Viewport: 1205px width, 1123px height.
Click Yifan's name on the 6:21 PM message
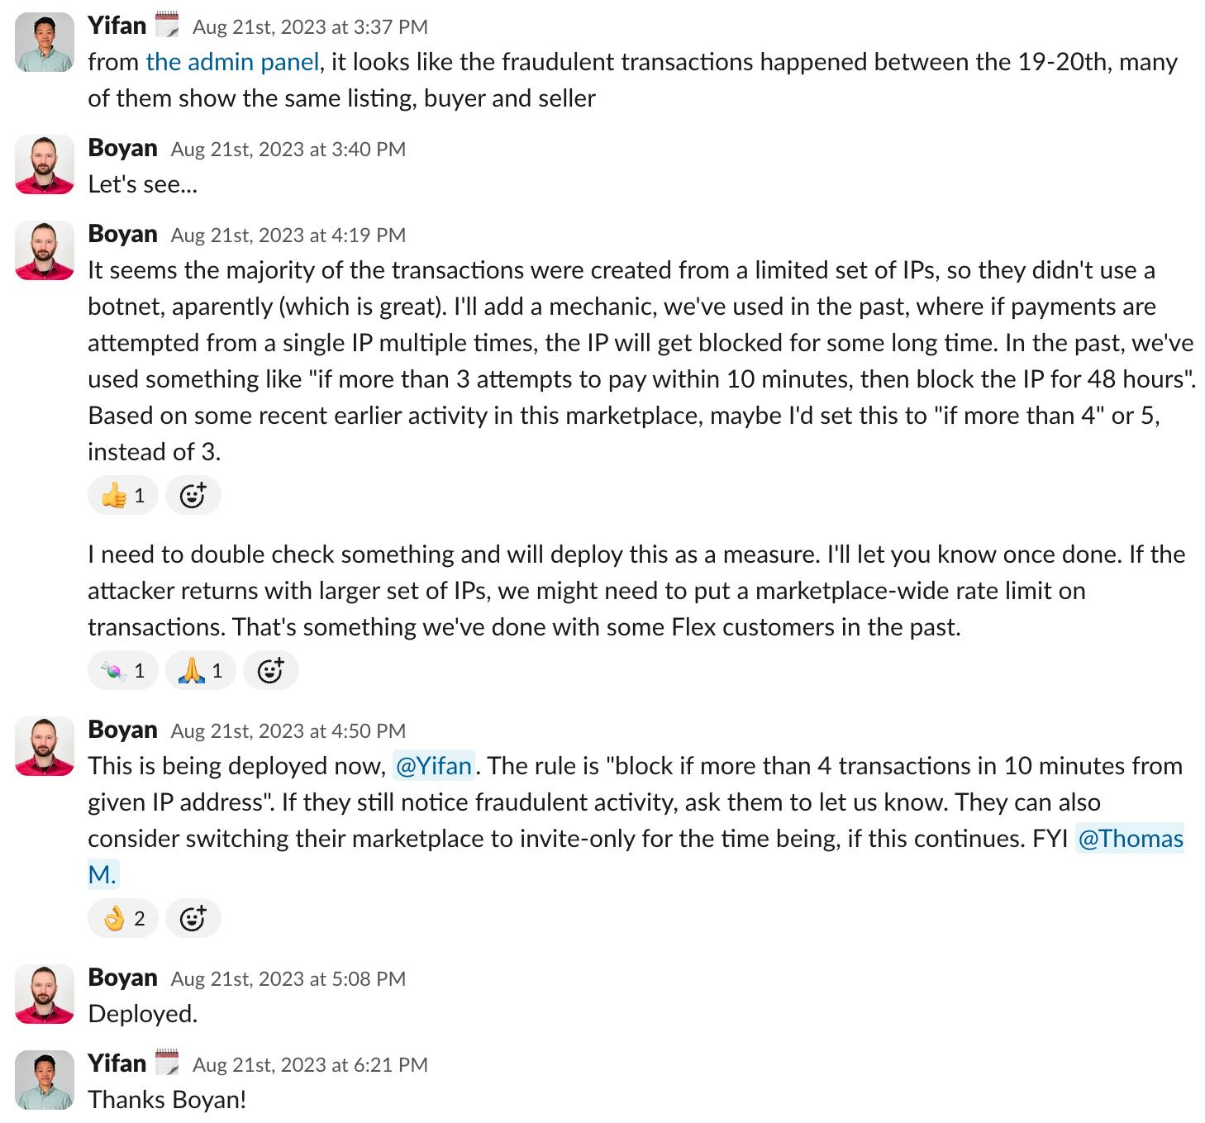pos(118,1064)
